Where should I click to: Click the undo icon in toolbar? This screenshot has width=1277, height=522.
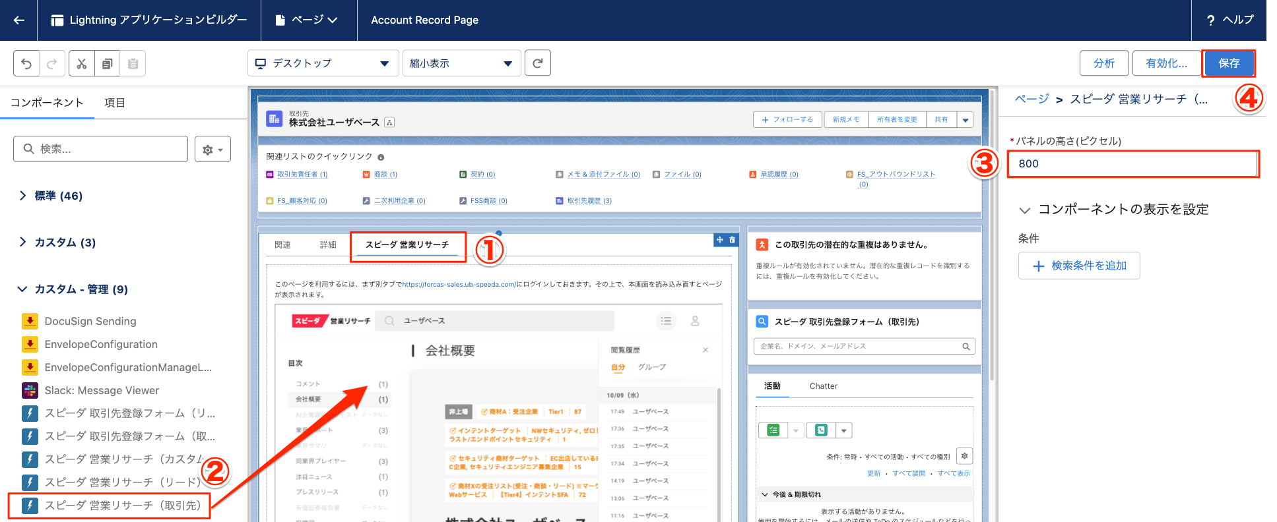click(26, 64)
